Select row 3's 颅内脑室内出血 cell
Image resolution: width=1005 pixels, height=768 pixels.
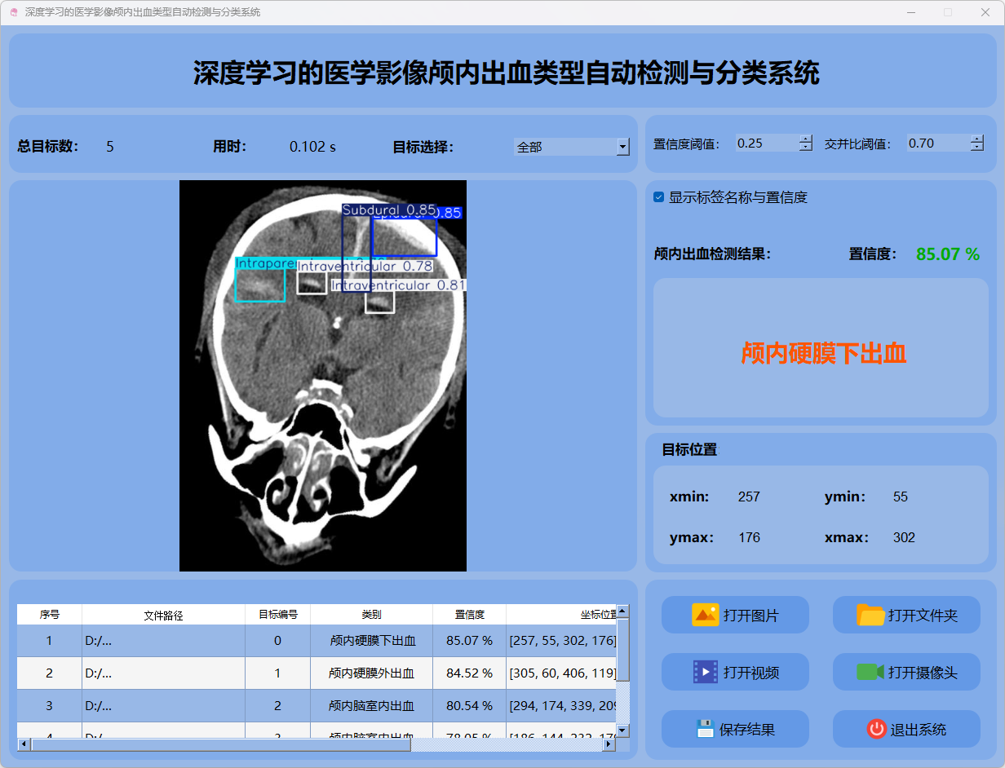[371, 706]
